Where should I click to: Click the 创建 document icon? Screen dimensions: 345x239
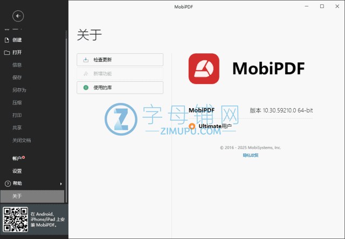(x=7, y=40)
